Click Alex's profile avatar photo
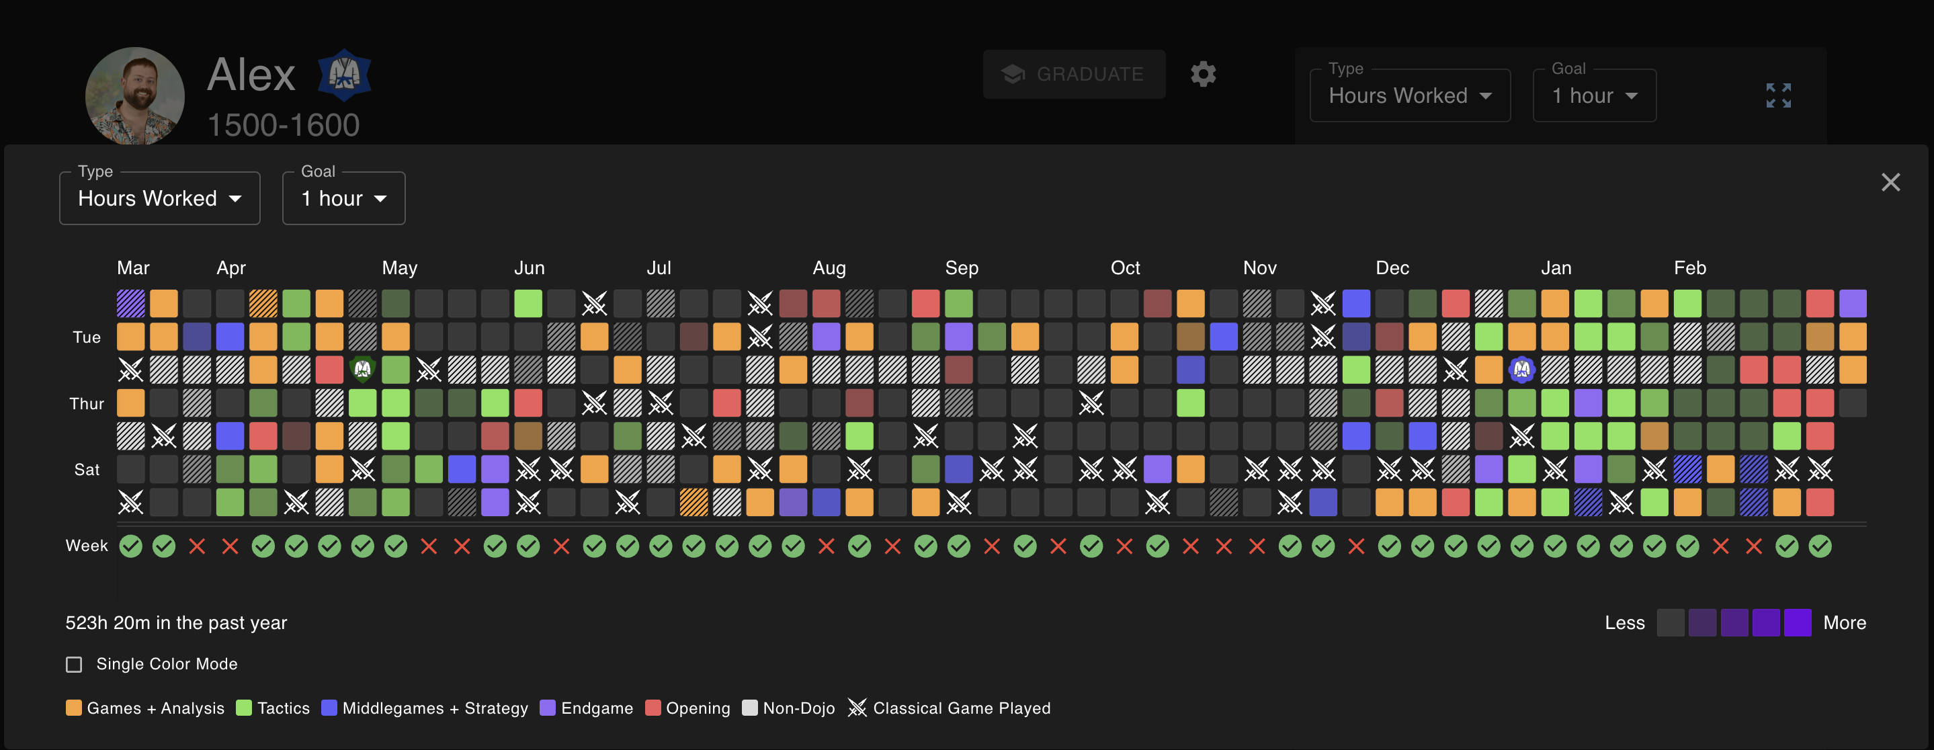 click(x=135, y=96)
